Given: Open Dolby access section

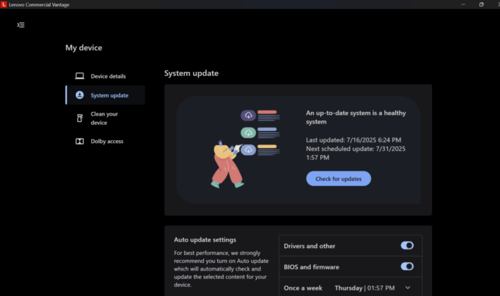Looking at the screenshot, I should tap(105, 141).
